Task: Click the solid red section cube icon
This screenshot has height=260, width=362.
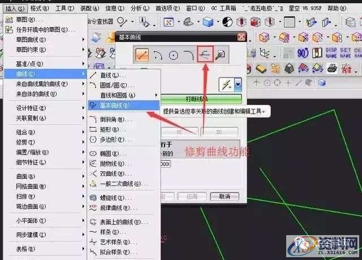Action: pos(256,22)
